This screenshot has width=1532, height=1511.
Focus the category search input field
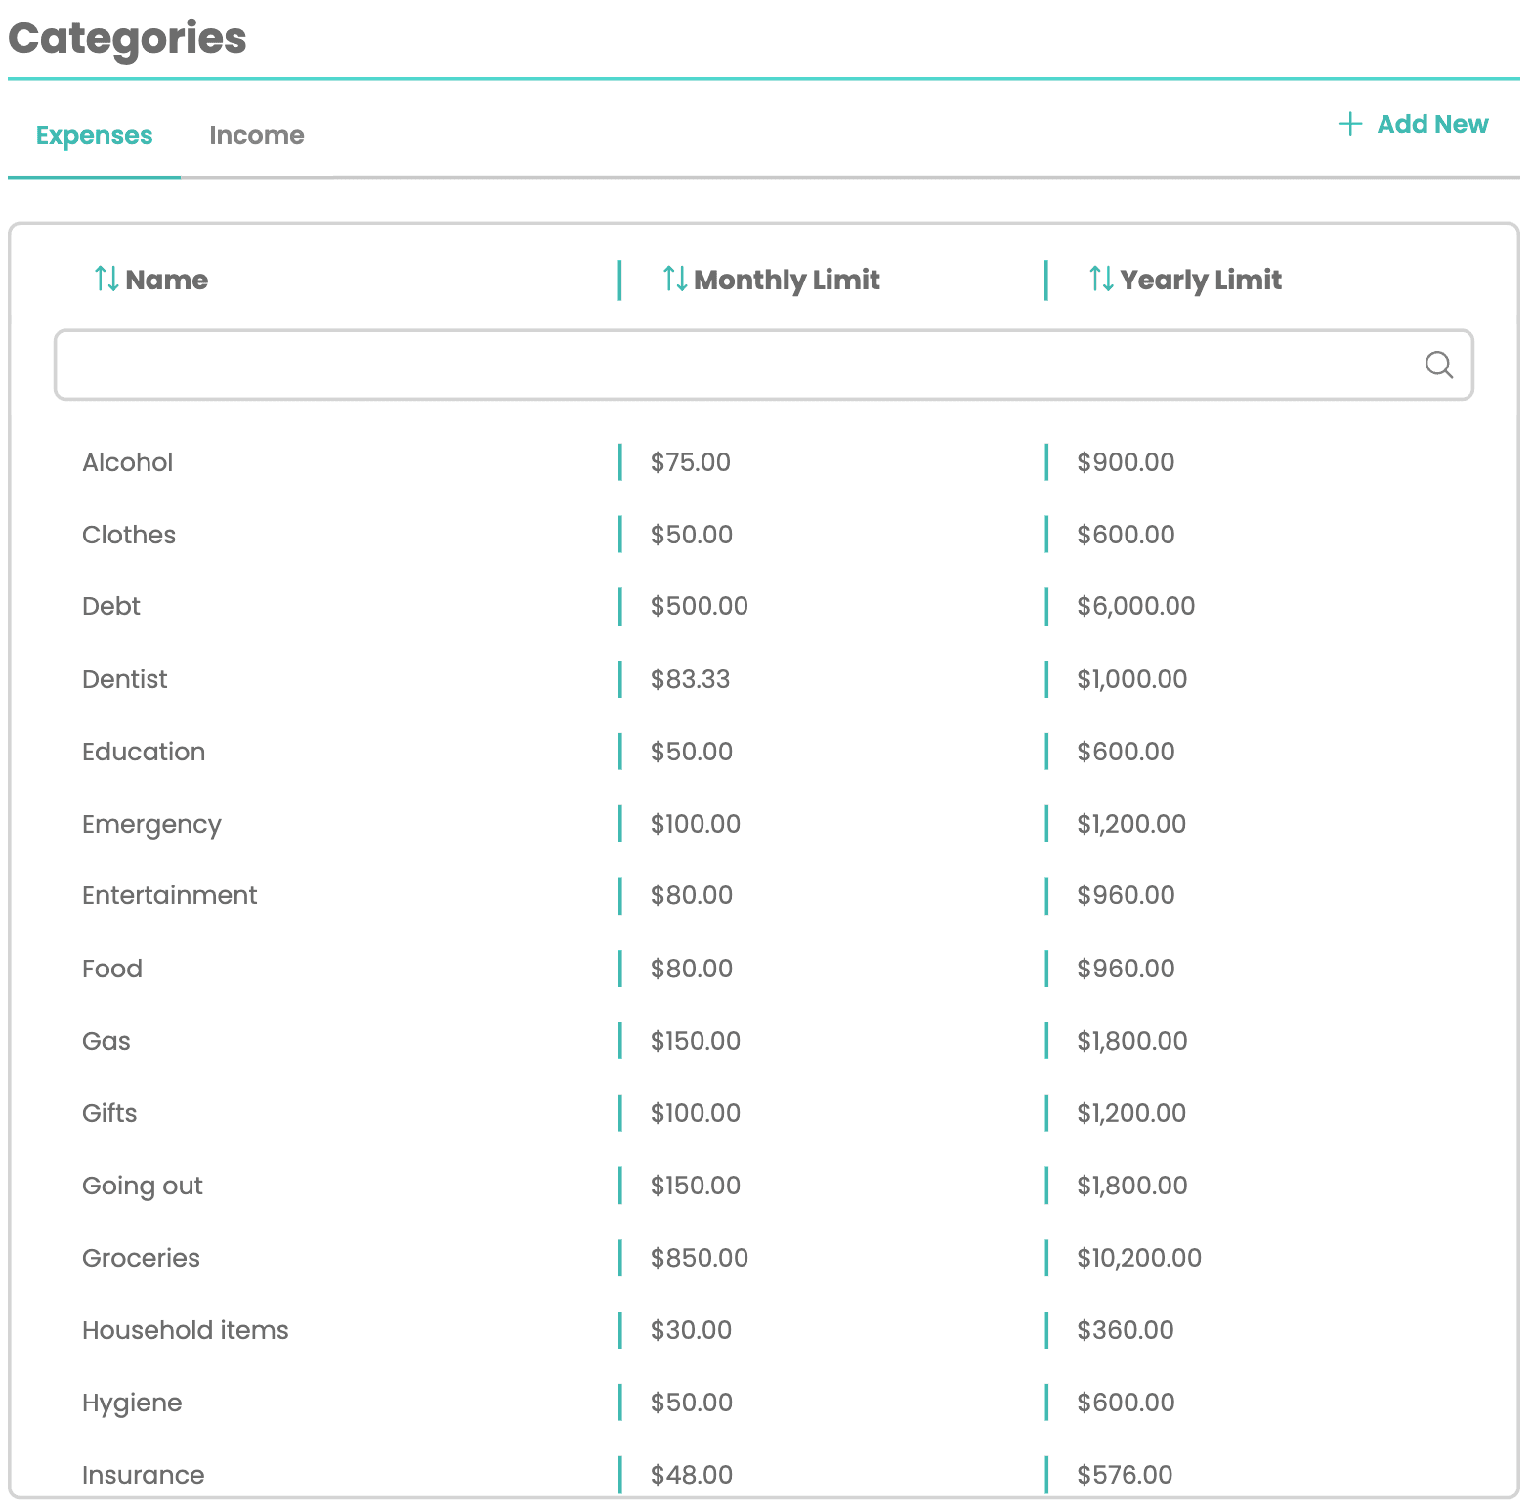point(733,366)
